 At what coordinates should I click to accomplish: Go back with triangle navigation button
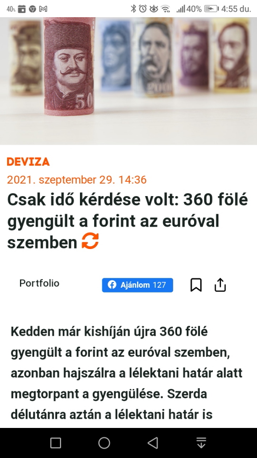[153, 443]
